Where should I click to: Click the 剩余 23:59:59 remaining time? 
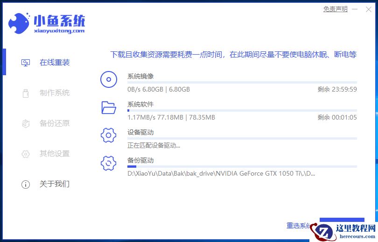337,90
